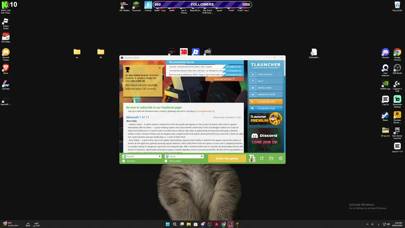The height and width of the screenshot is (228, 405).
Task: Open taskbar Search
Action: pyautogui.click(x=175, y=224)
